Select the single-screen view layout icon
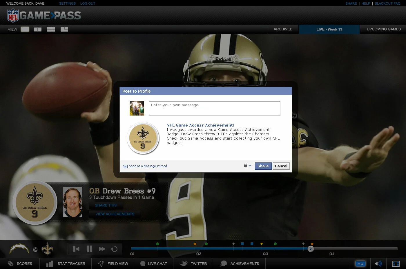The width and height of the screenshot is (406, 269). 25,29
